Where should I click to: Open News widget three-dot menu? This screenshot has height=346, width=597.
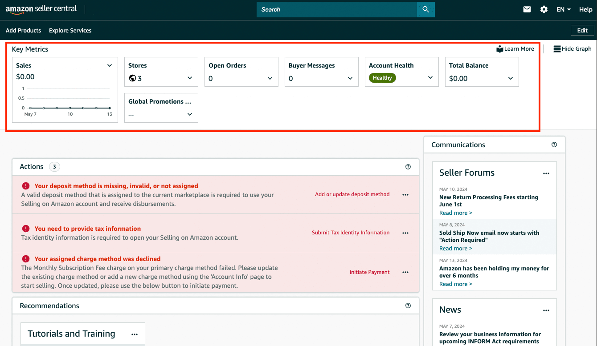point(546,310)
